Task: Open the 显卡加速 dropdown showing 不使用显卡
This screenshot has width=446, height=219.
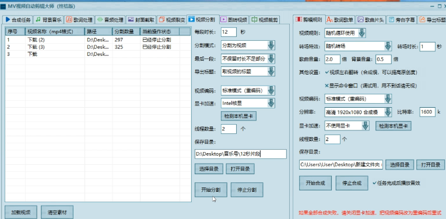Action: 365,125
